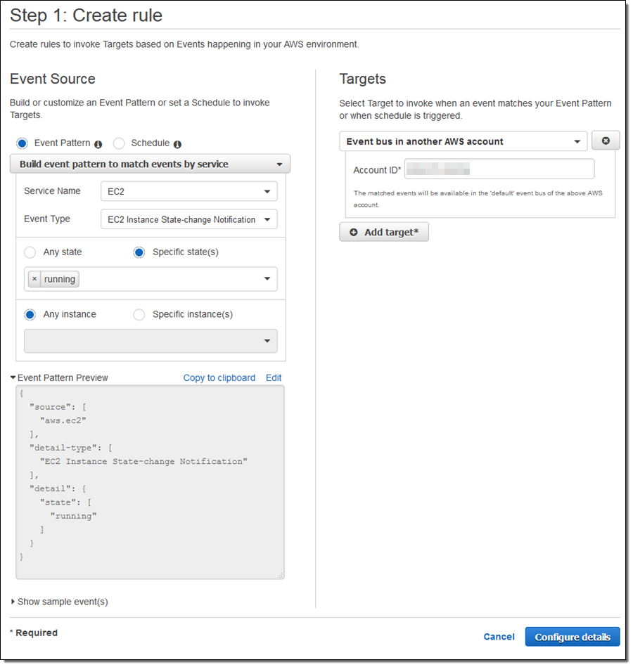Open the Event Type dropdown
The width and height of the screenshot is (633, 667).
[188, 219]
